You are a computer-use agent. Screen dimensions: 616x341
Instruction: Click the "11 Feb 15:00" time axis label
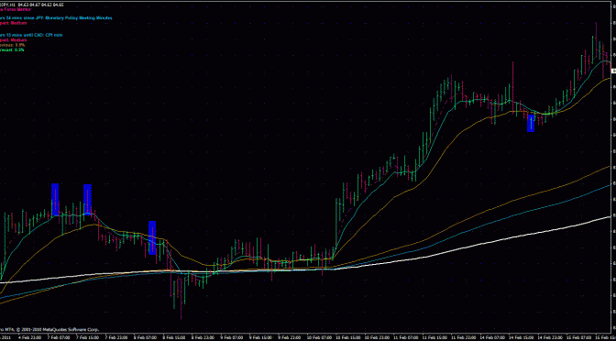click(x=434, y=337)
